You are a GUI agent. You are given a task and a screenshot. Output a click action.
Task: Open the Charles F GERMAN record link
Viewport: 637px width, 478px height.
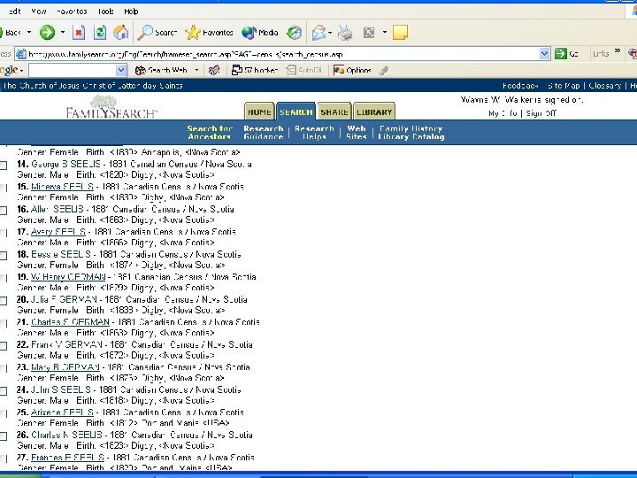coord(70,322)
